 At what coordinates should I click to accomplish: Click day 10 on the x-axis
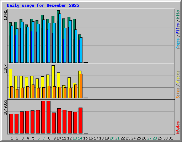click(x=59, y=138)
